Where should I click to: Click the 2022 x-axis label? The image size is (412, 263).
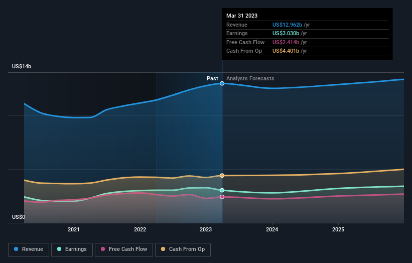coord(140,230)
